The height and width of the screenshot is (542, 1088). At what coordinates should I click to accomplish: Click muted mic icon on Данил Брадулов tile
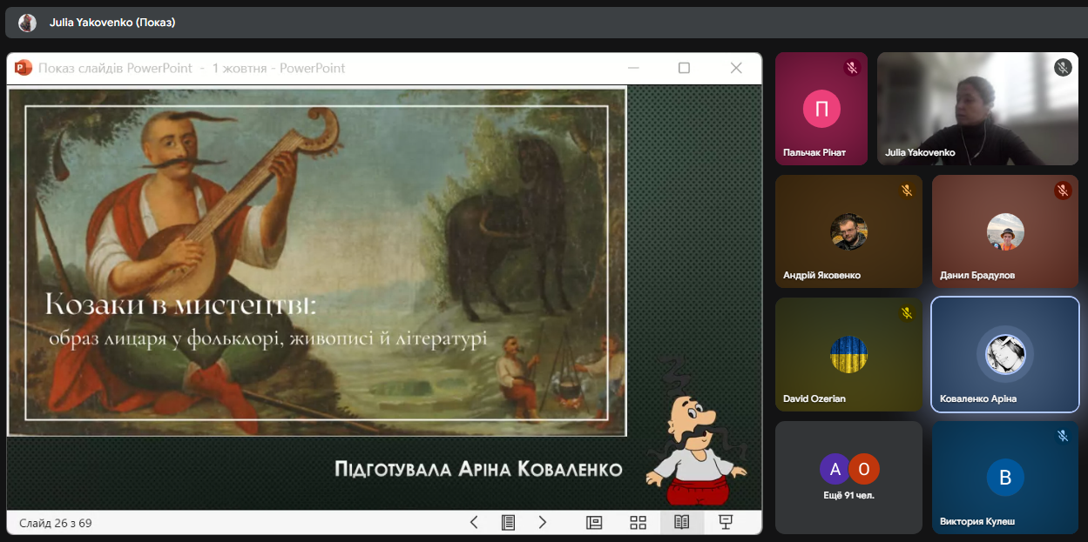point(1062,191)
